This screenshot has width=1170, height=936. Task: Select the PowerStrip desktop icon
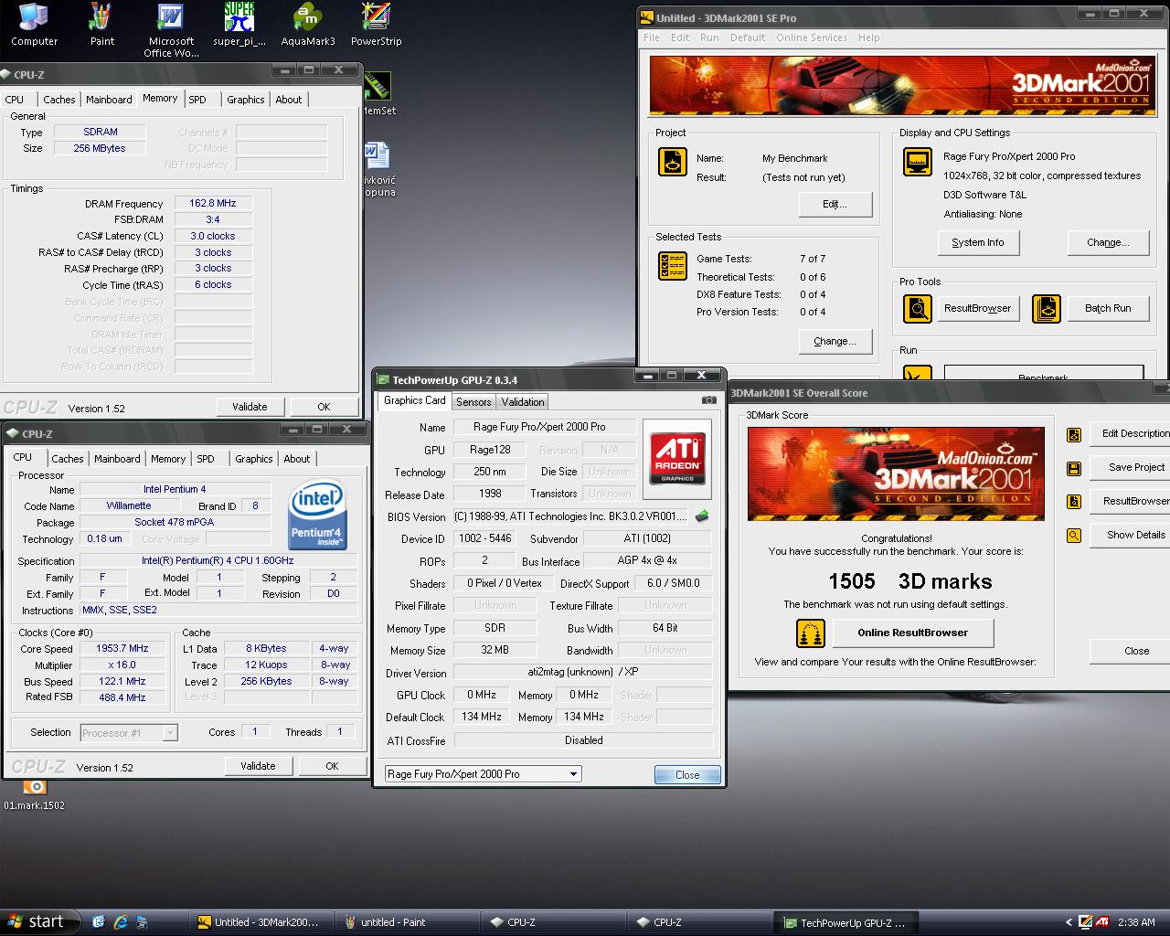pyautogui.click(x=376, y=25)
